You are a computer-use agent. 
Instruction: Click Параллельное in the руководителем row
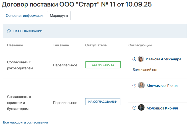click(65, 65)
